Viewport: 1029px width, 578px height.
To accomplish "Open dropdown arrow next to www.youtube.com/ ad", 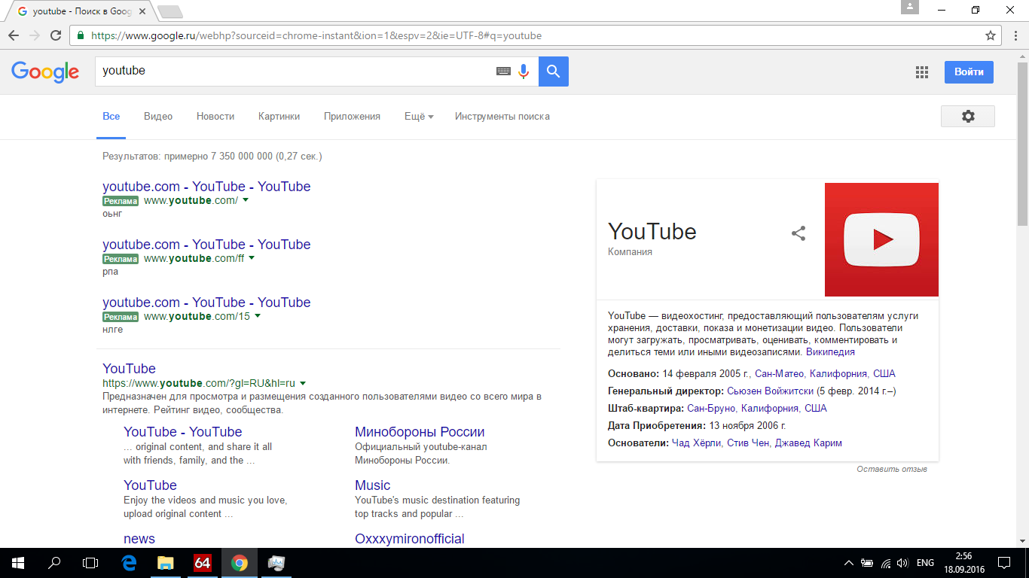I will (x=246, y=200).
